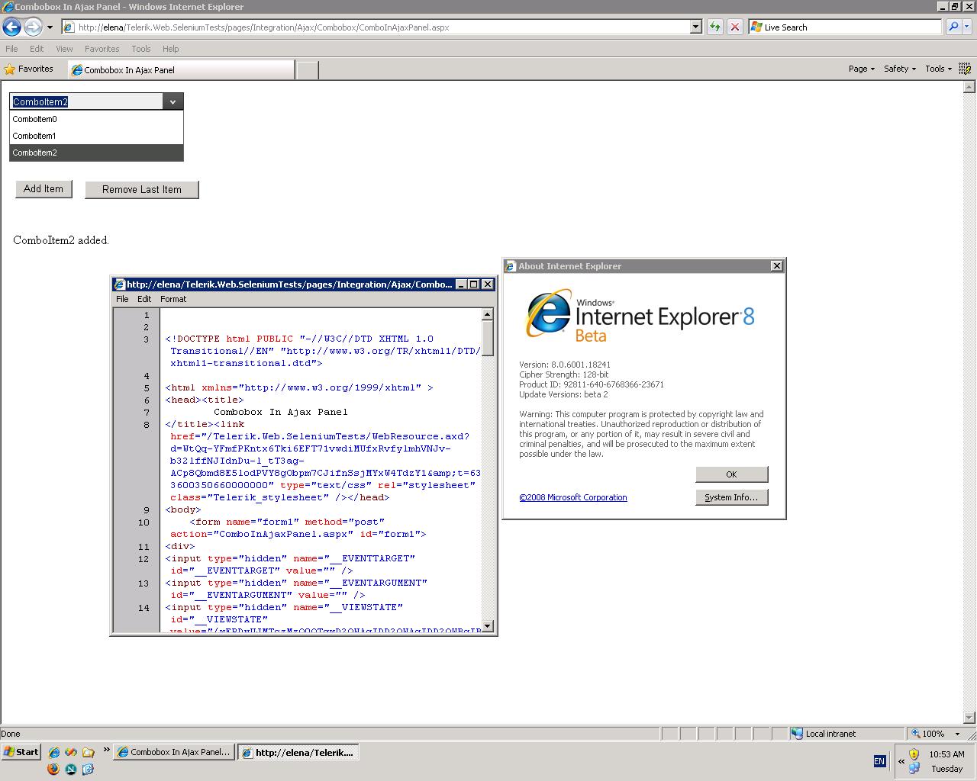The width and height of the screenshot is (977, 781).
Task: Click the Add Item button
Action: pyautogui.click(x=44, y=189)
